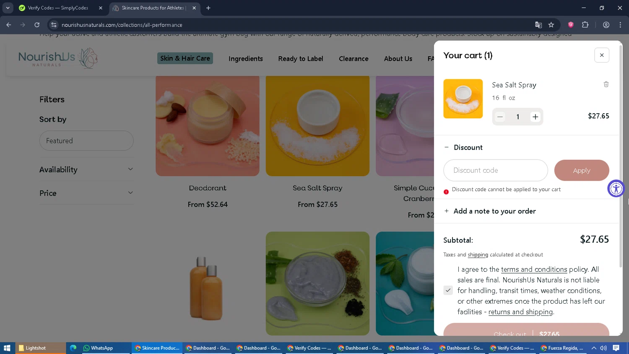Go forward in browser history
The width and height of the screenshot is (629, 354).
(23, 25)
